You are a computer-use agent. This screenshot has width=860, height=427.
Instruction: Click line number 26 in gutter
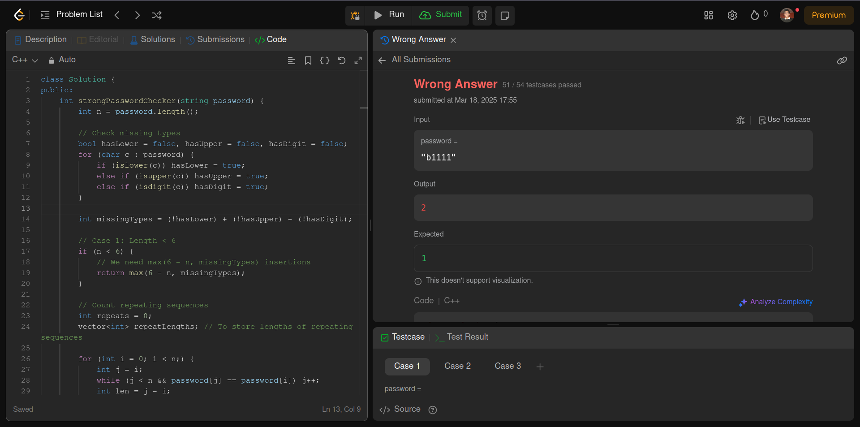point(26,359)
